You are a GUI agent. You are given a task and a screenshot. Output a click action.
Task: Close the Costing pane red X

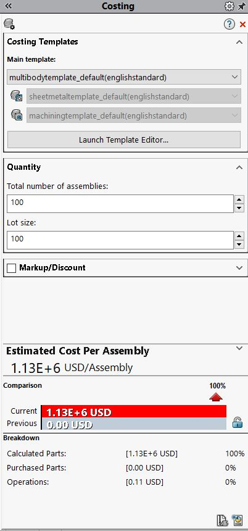(242, 24)
